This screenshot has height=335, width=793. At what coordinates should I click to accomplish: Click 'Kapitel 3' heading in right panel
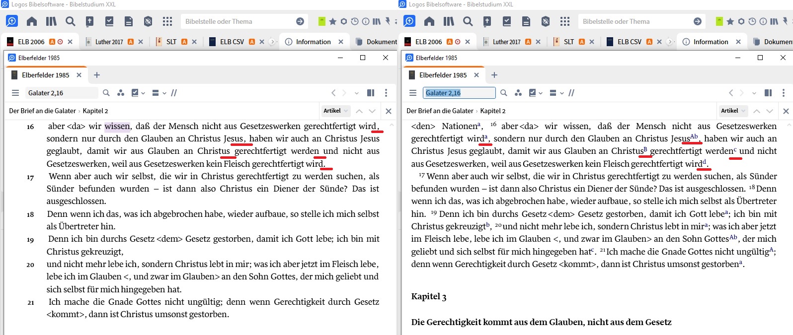[x=429, y=296]
